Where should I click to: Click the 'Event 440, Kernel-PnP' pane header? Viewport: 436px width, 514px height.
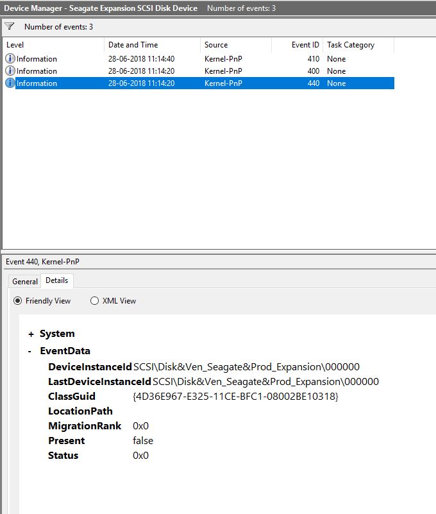click(42, 261)
